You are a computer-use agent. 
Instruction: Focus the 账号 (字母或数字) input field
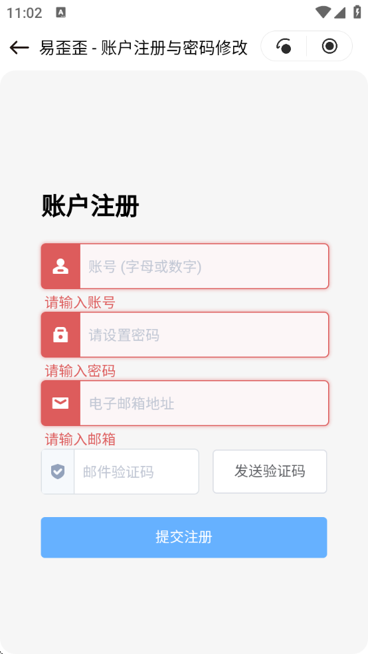pyautogui.click(x=204, y=266)
